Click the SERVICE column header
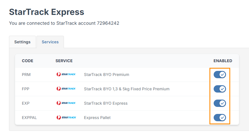249x137 pixels. pos(64,61)
